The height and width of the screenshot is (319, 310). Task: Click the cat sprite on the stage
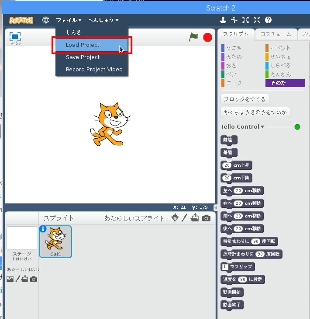(110, 125)
